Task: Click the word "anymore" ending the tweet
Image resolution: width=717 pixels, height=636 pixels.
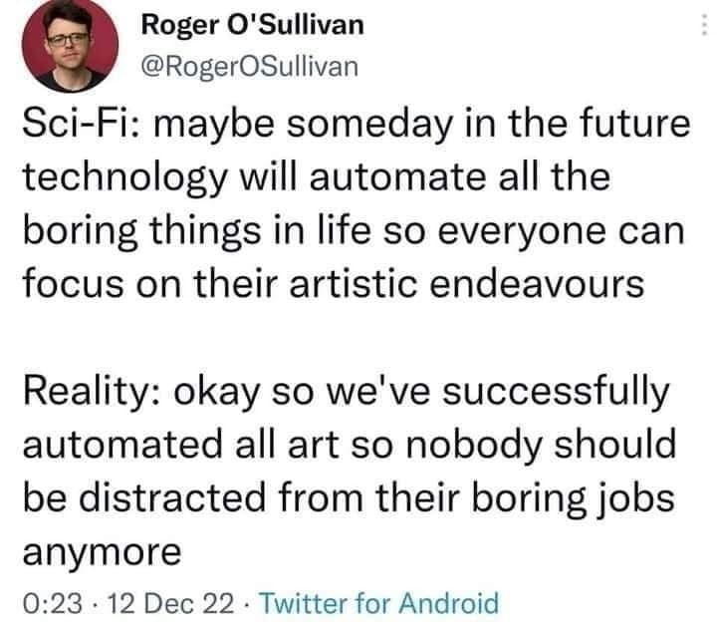Action: [100, 551]
